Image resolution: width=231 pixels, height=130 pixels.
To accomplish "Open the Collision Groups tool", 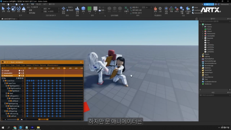I will [x=182, y=10].
